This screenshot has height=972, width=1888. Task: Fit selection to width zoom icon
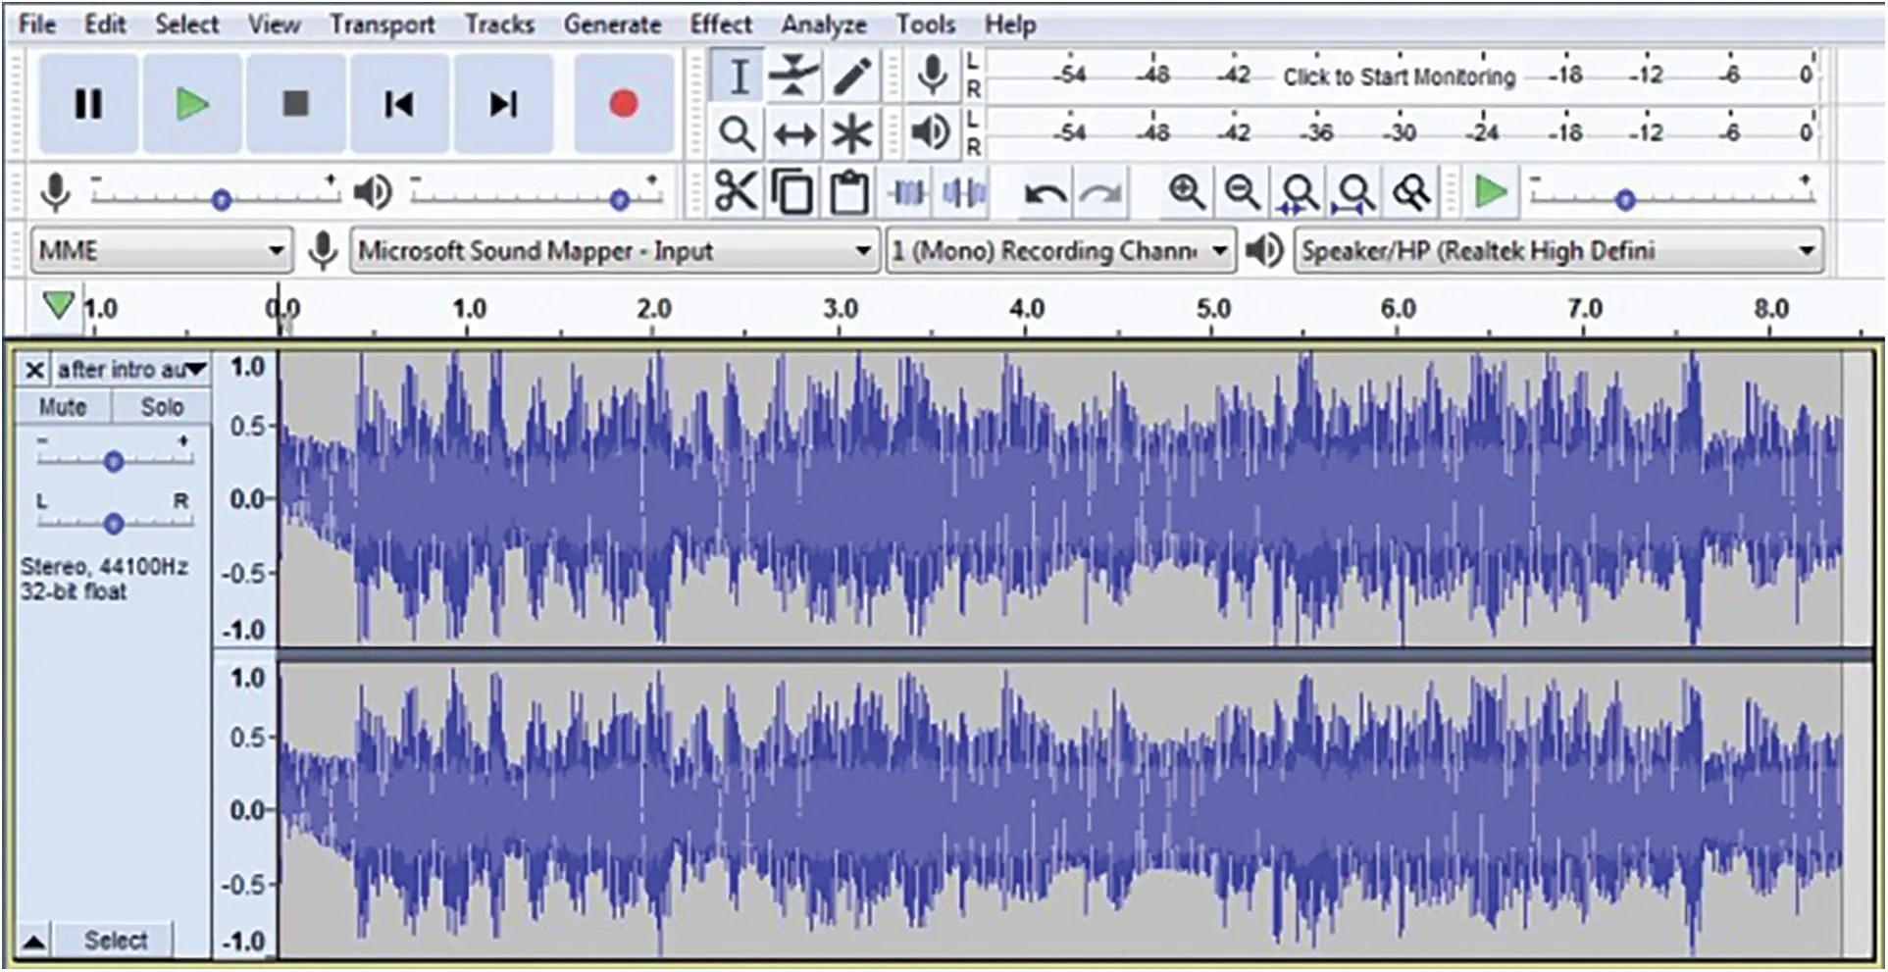[x=1300, y=193]
